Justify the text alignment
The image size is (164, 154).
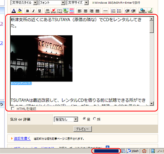point(98,11)
